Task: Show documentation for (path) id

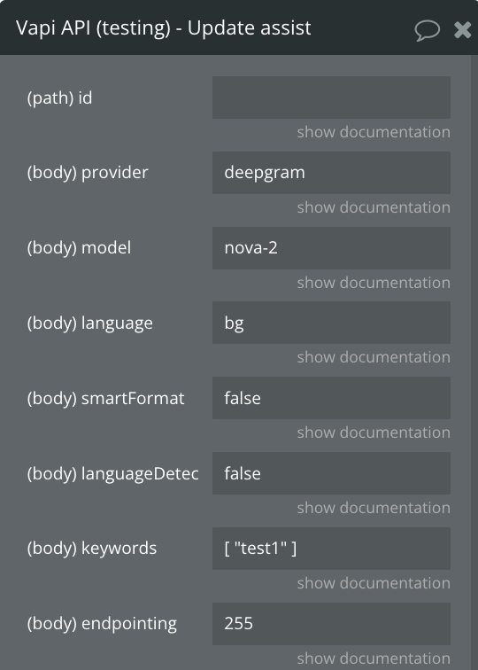Action: 374,132
